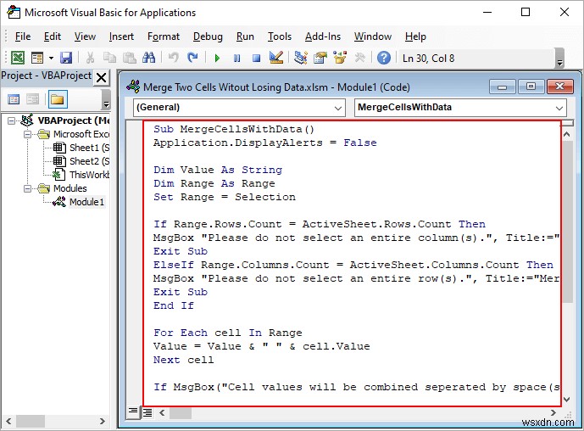The width and height of the screenshot is (584, 431).
Task: Click Project pane scroll right arrow
Action: pos(102,422)
